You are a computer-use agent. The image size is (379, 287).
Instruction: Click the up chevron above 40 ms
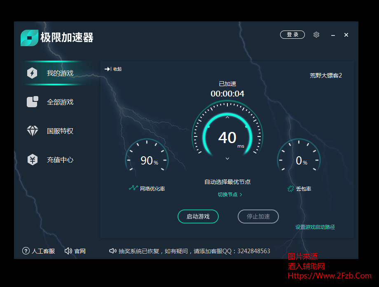coord(227,118)
